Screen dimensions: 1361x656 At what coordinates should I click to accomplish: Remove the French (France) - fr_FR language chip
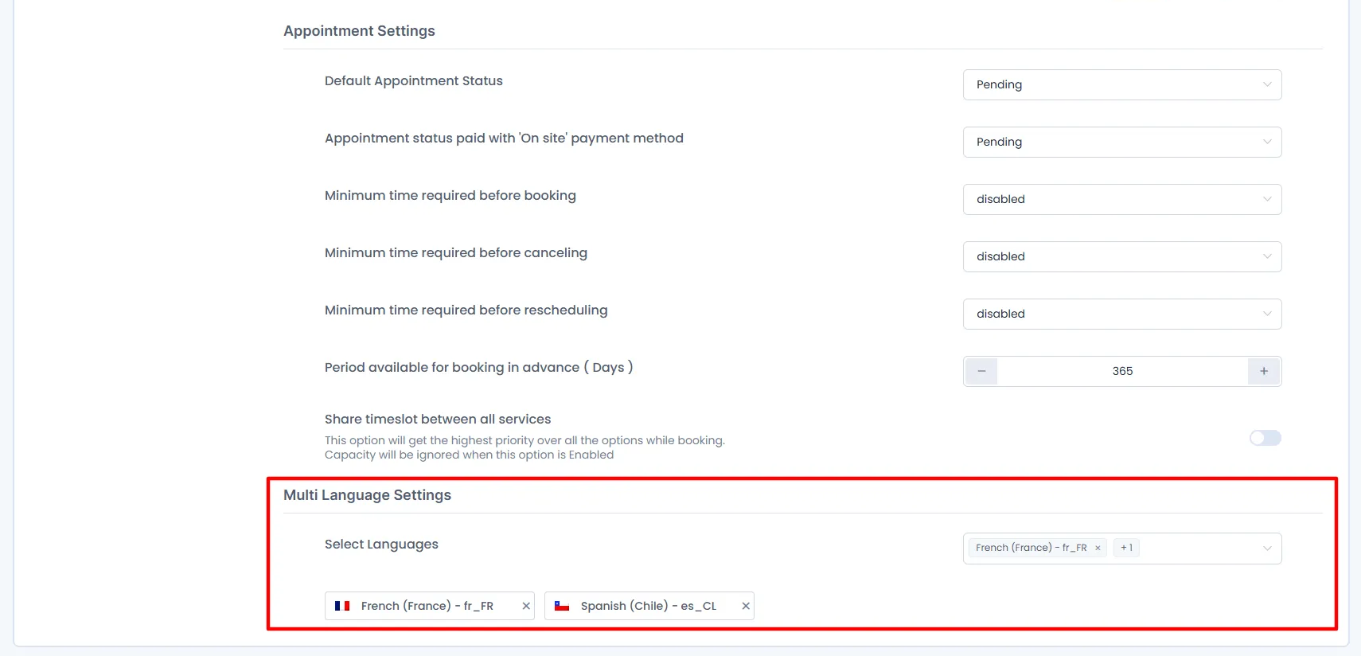(x=526, y=606)
